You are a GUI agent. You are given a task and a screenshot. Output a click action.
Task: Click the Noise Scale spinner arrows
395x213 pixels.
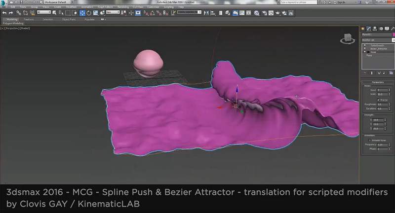(x=390, y=94)
